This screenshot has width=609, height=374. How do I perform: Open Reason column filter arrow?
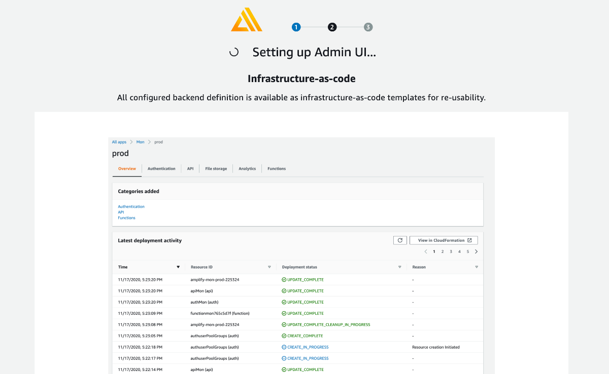point(477,267)
